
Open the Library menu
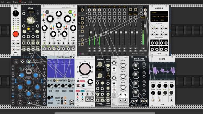(x=23, y=2)
